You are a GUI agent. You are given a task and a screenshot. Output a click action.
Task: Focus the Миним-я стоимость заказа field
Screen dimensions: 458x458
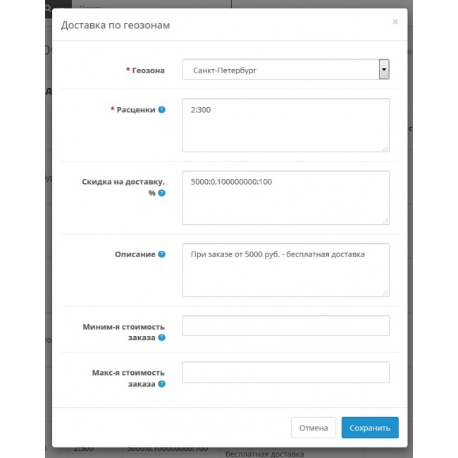click(285, 326)
